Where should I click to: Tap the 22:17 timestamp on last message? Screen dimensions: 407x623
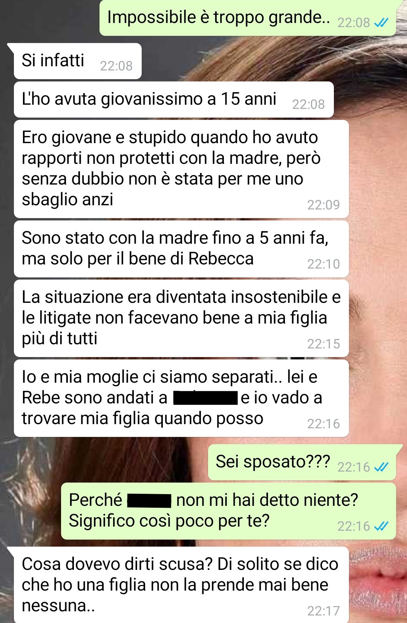click(x=323, y=611)
